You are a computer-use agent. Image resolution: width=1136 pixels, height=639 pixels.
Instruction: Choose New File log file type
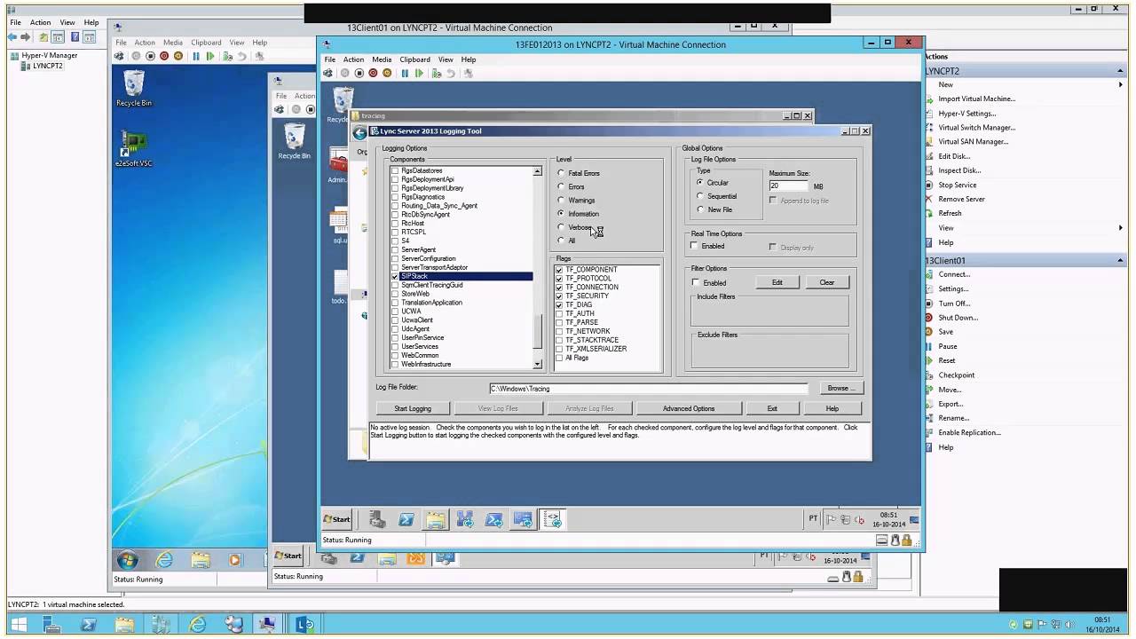pyautogui.click(x=700, y=209)
